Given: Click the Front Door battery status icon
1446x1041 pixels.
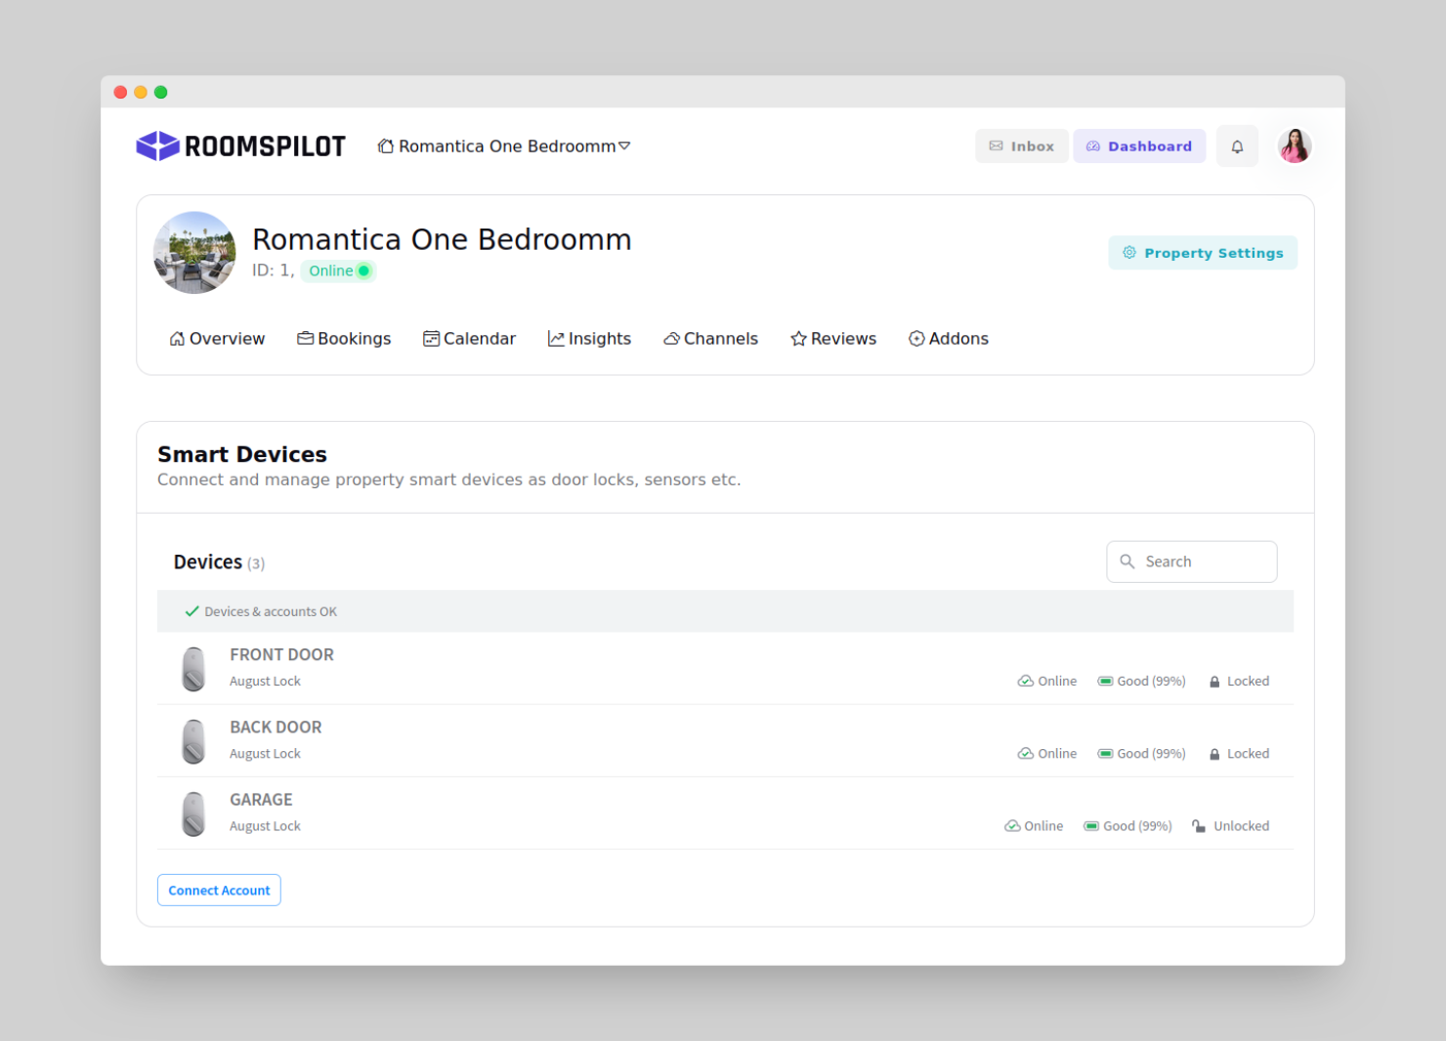Looking at the screenshot, I should click(1105, 682).
